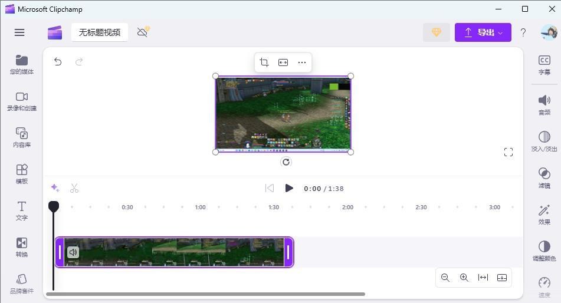Click the clip's right trim handle
Viewport: 561px width, 303px height.
pos(288,252)
